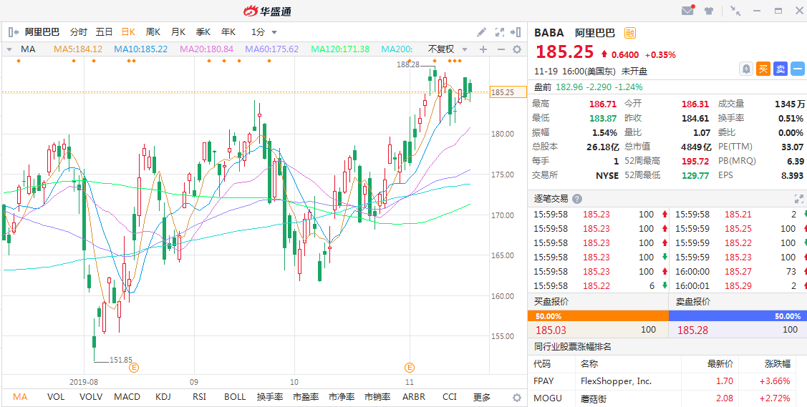The height and width of the screenshot is (407, 807).
Task: Open the messages envelope icon
Action: (x=687, y=10)
